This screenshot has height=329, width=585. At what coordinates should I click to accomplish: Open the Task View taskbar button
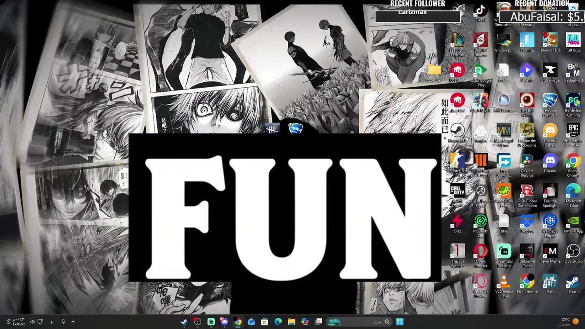pos(319,322)
